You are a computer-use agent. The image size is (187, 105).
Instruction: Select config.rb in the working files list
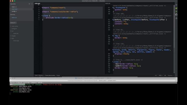point(14,11)
